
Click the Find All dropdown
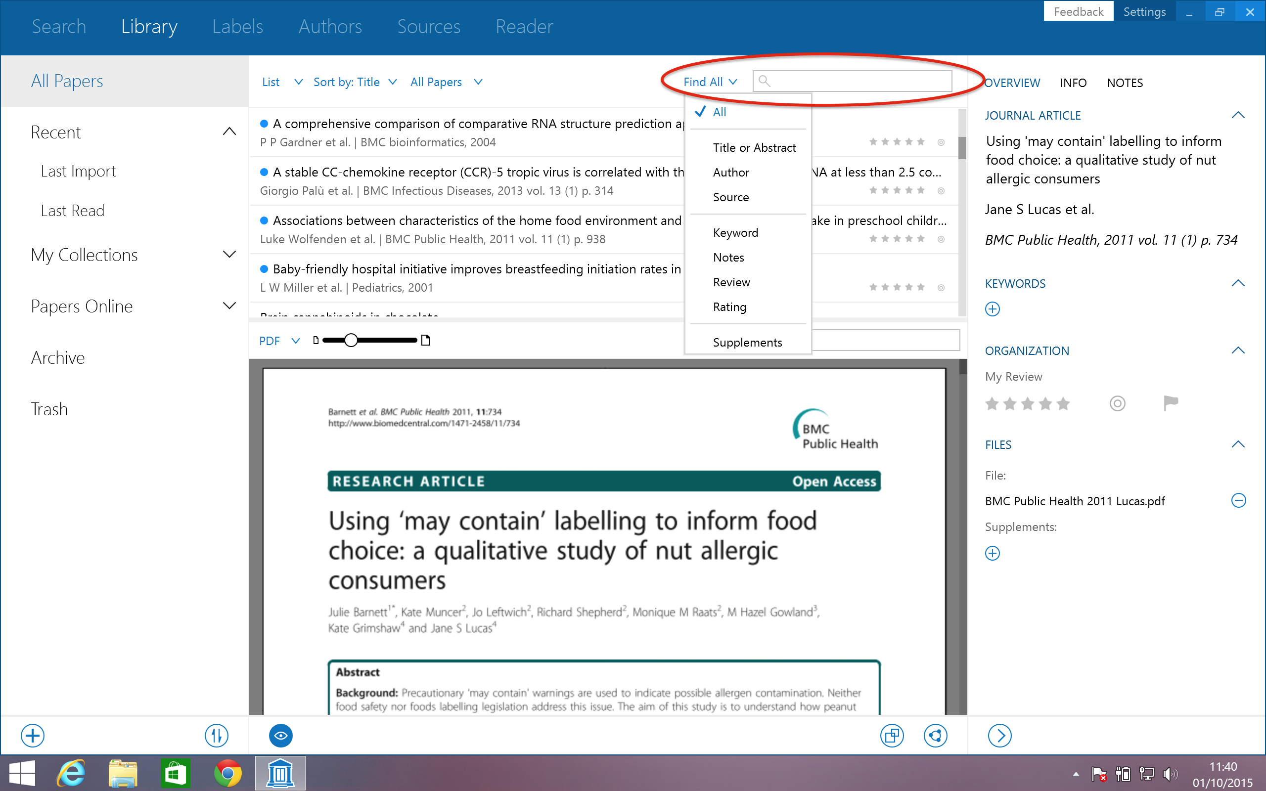point(710,82)
